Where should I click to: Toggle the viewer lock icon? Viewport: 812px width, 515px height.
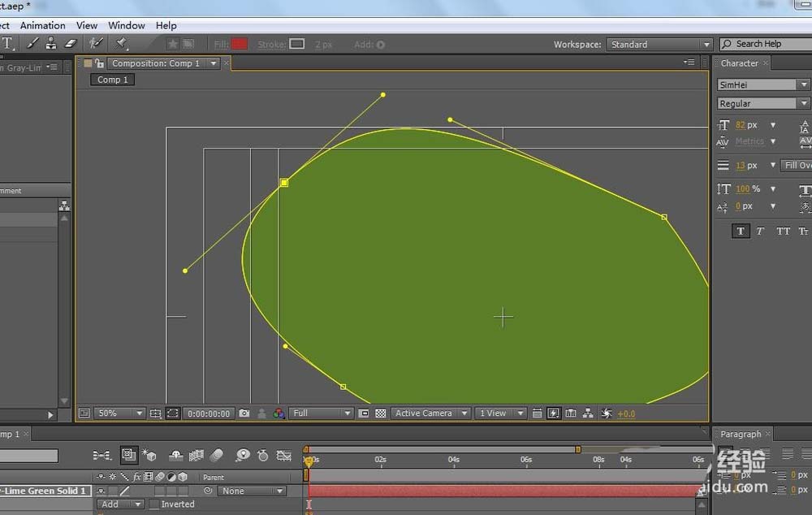(x=99, y=63)
